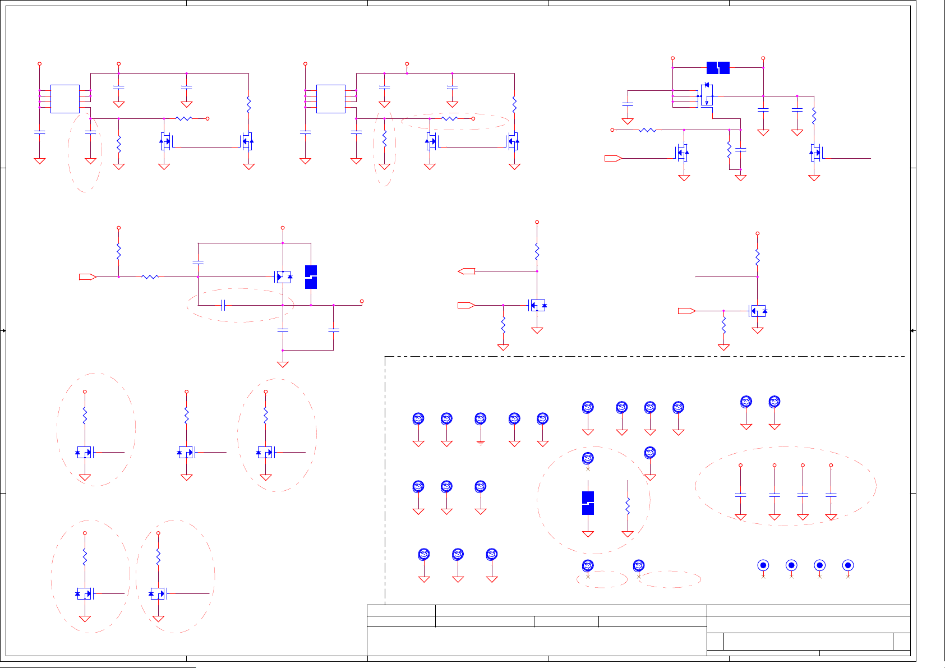The width and height of the screenshot is (945, 668).
Task: Select the IC block in the circled-resistor regulator circuit
Action: pos(331,99)
